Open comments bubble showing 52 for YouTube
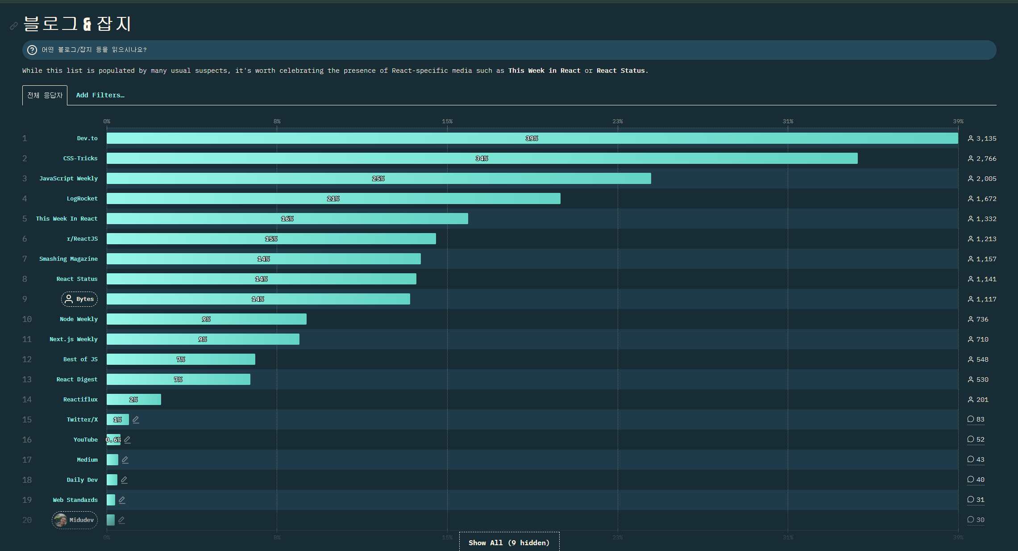This screenshot has width=1018, height=551. click(976, 439)
